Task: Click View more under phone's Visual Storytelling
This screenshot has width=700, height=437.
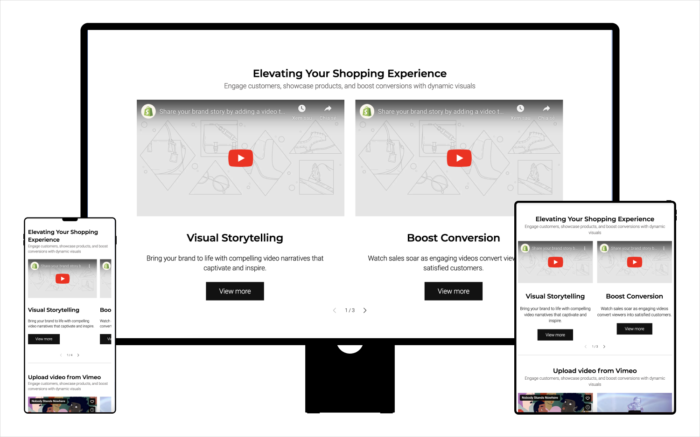Action: point(44,339)
